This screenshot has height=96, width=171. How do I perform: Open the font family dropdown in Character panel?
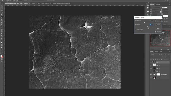(156, 7)
